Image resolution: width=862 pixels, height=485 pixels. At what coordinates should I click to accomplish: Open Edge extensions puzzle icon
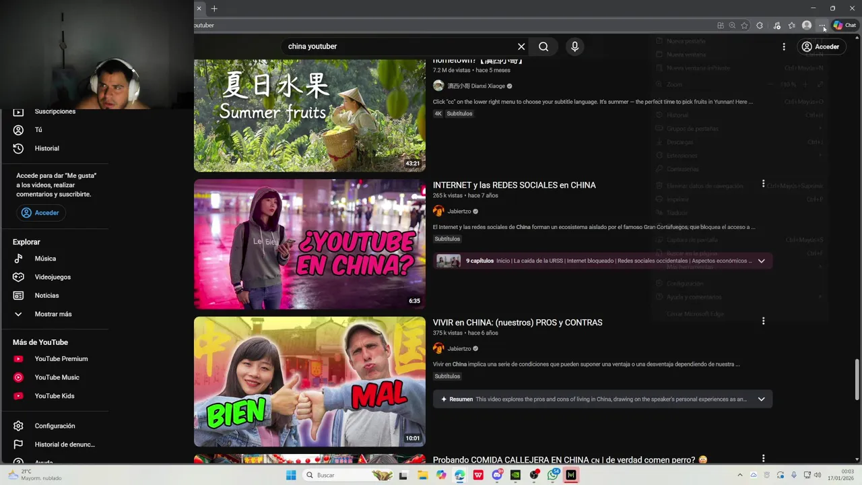(x=760, y=26)
